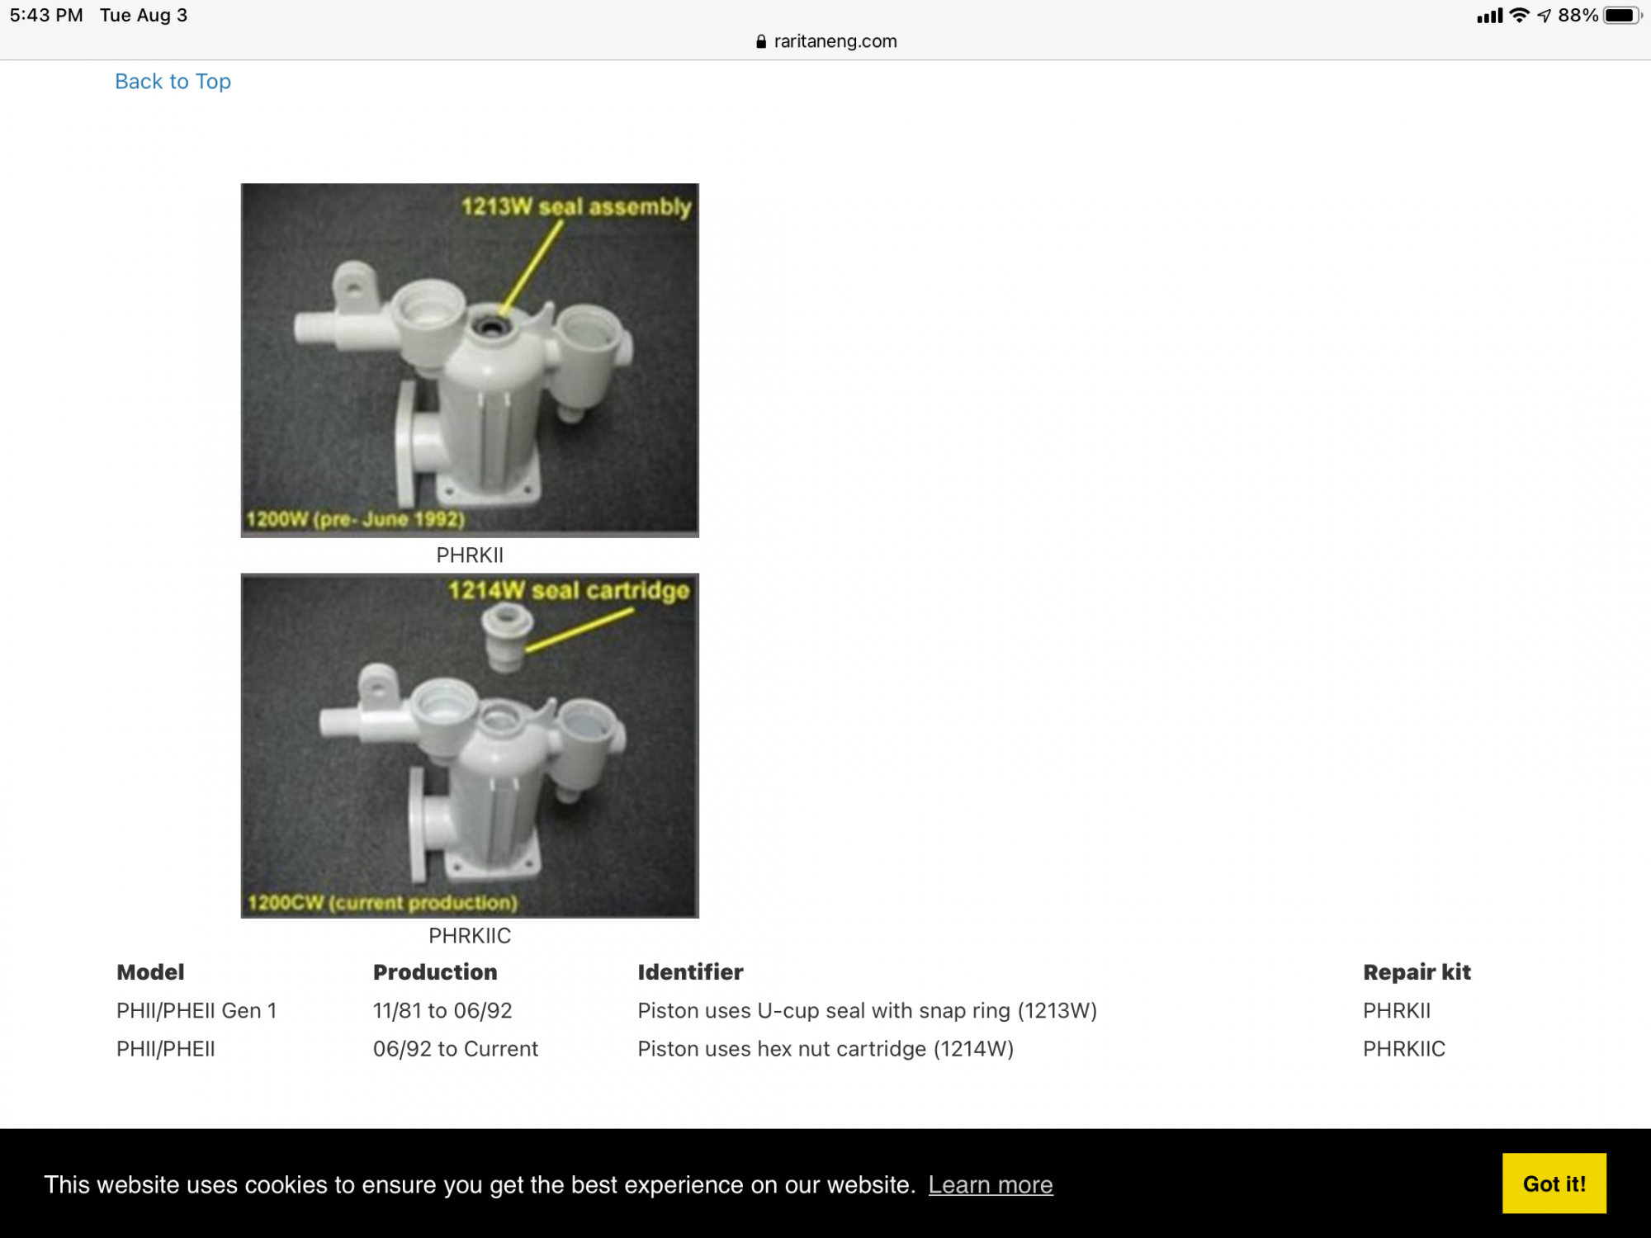Click the Identifier column header
The width and height of the screenshot is (1651, 1238).
click(690, 972)
